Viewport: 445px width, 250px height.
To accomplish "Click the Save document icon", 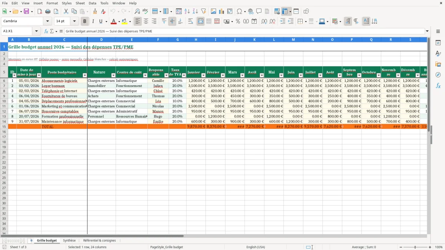I will 26,11.
